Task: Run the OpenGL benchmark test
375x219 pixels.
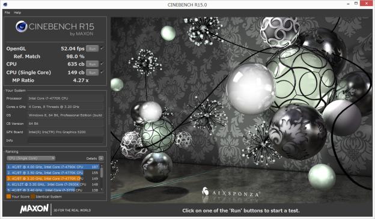Action: coord(92,49)
